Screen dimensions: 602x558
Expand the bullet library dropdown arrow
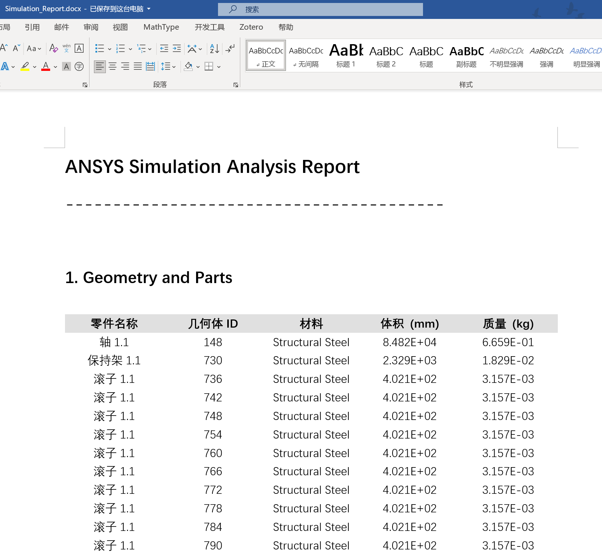[x=110, y=49]
